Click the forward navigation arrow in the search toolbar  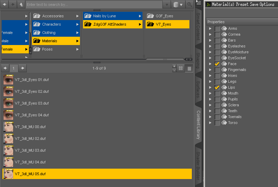[x=13, y=5]
